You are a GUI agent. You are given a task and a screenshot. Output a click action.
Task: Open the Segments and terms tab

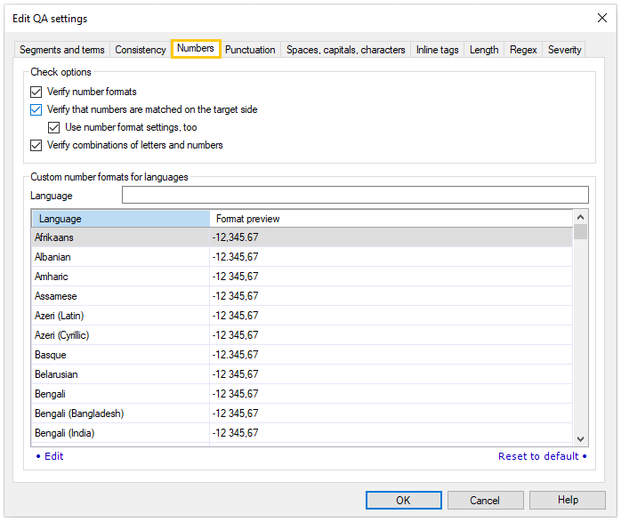pyautogui.click(x=62, y=50)
